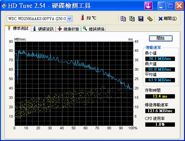Click the purple down-arrow title bar button

coord(148,6)
